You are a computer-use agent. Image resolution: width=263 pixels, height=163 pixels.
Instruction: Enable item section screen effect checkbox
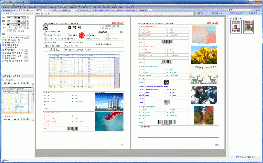click(3, 43)
